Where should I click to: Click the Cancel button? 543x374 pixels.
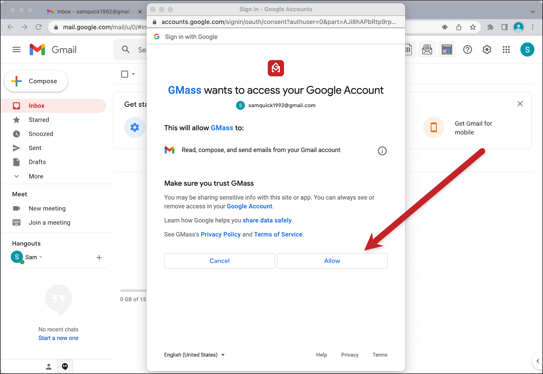[219, 261]
